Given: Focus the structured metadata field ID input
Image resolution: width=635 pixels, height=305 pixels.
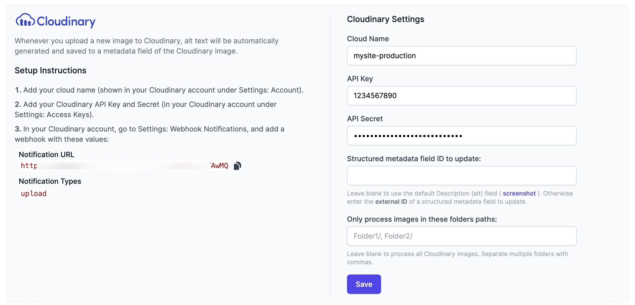Looking at the screenshot, I should point(461,176).
